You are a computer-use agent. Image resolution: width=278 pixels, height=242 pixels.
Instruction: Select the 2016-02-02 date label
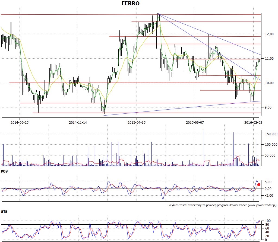(x=253, y=122)
